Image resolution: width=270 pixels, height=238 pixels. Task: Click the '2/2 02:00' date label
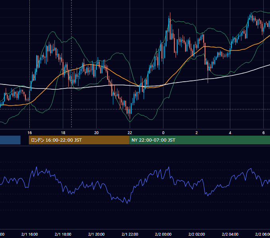pyautogui.click(x=197, y=234)
